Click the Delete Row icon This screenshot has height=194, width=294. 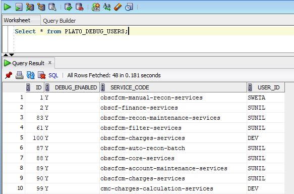[42, 75]
